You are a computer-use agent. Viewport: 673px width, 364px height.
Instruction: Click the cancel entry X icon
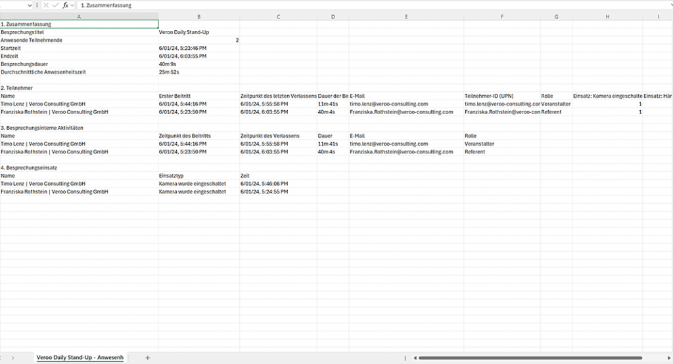46,5
